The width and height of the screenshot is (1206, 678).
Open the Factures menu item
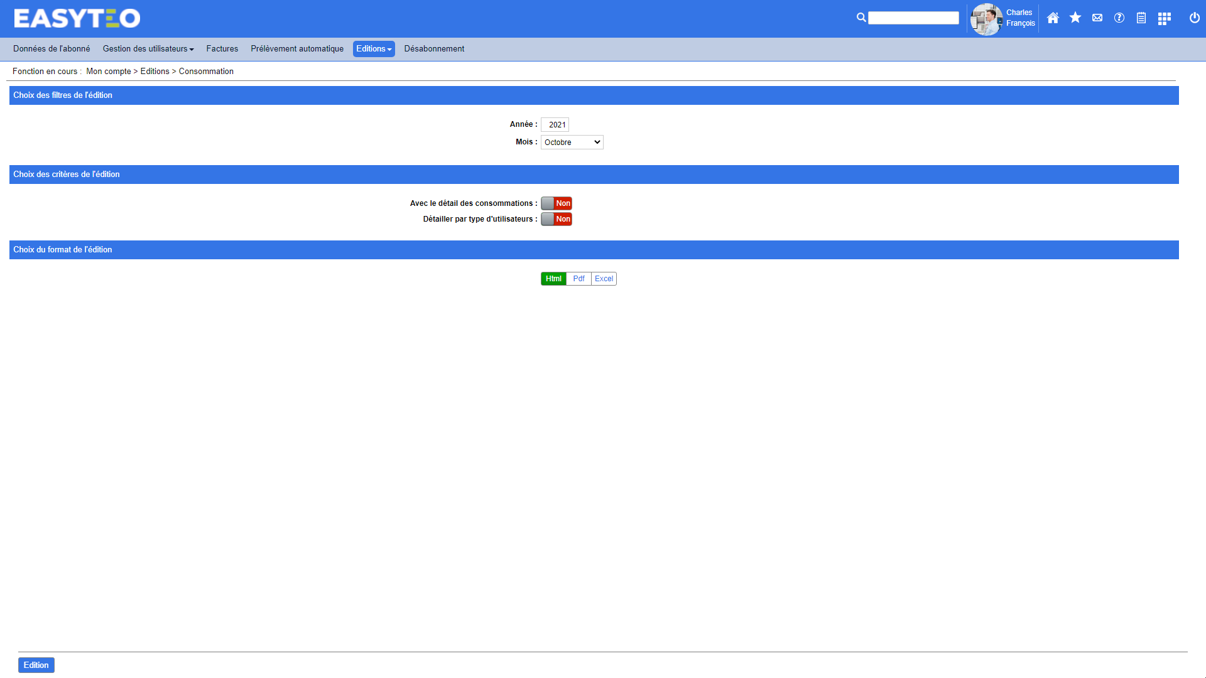click(222, 49)
